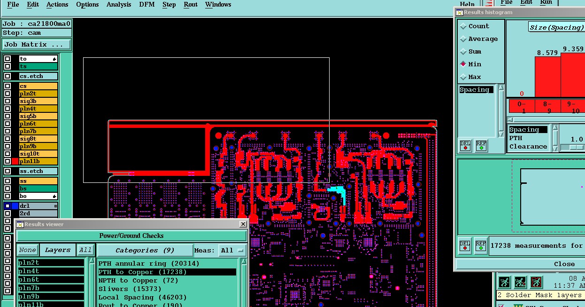
Task: Click down arrow of the upper Spacing list scrollbar
Action: click(501, 134)
